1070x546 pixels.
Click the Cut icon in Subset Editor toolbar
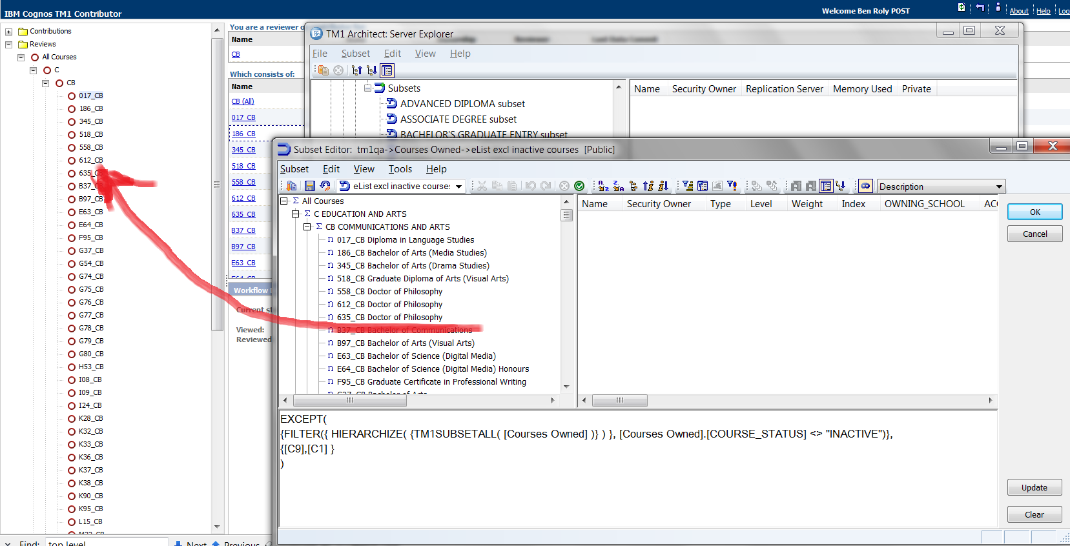482,186
